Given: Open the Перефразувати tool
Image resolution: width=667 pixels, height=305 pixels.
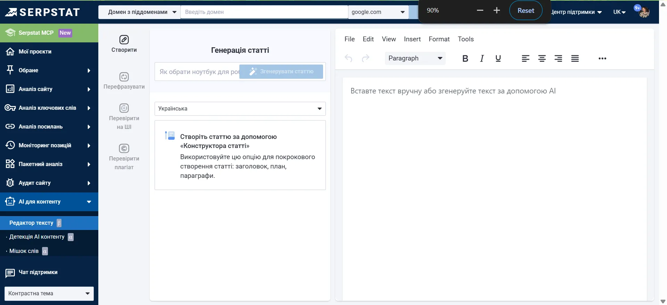Looking at the screenshot, I should 124,81.
